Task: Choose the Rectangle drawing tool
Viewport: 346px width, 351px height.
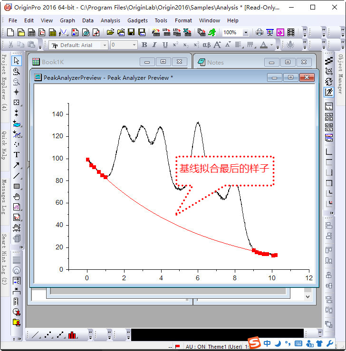Action: 17,186
